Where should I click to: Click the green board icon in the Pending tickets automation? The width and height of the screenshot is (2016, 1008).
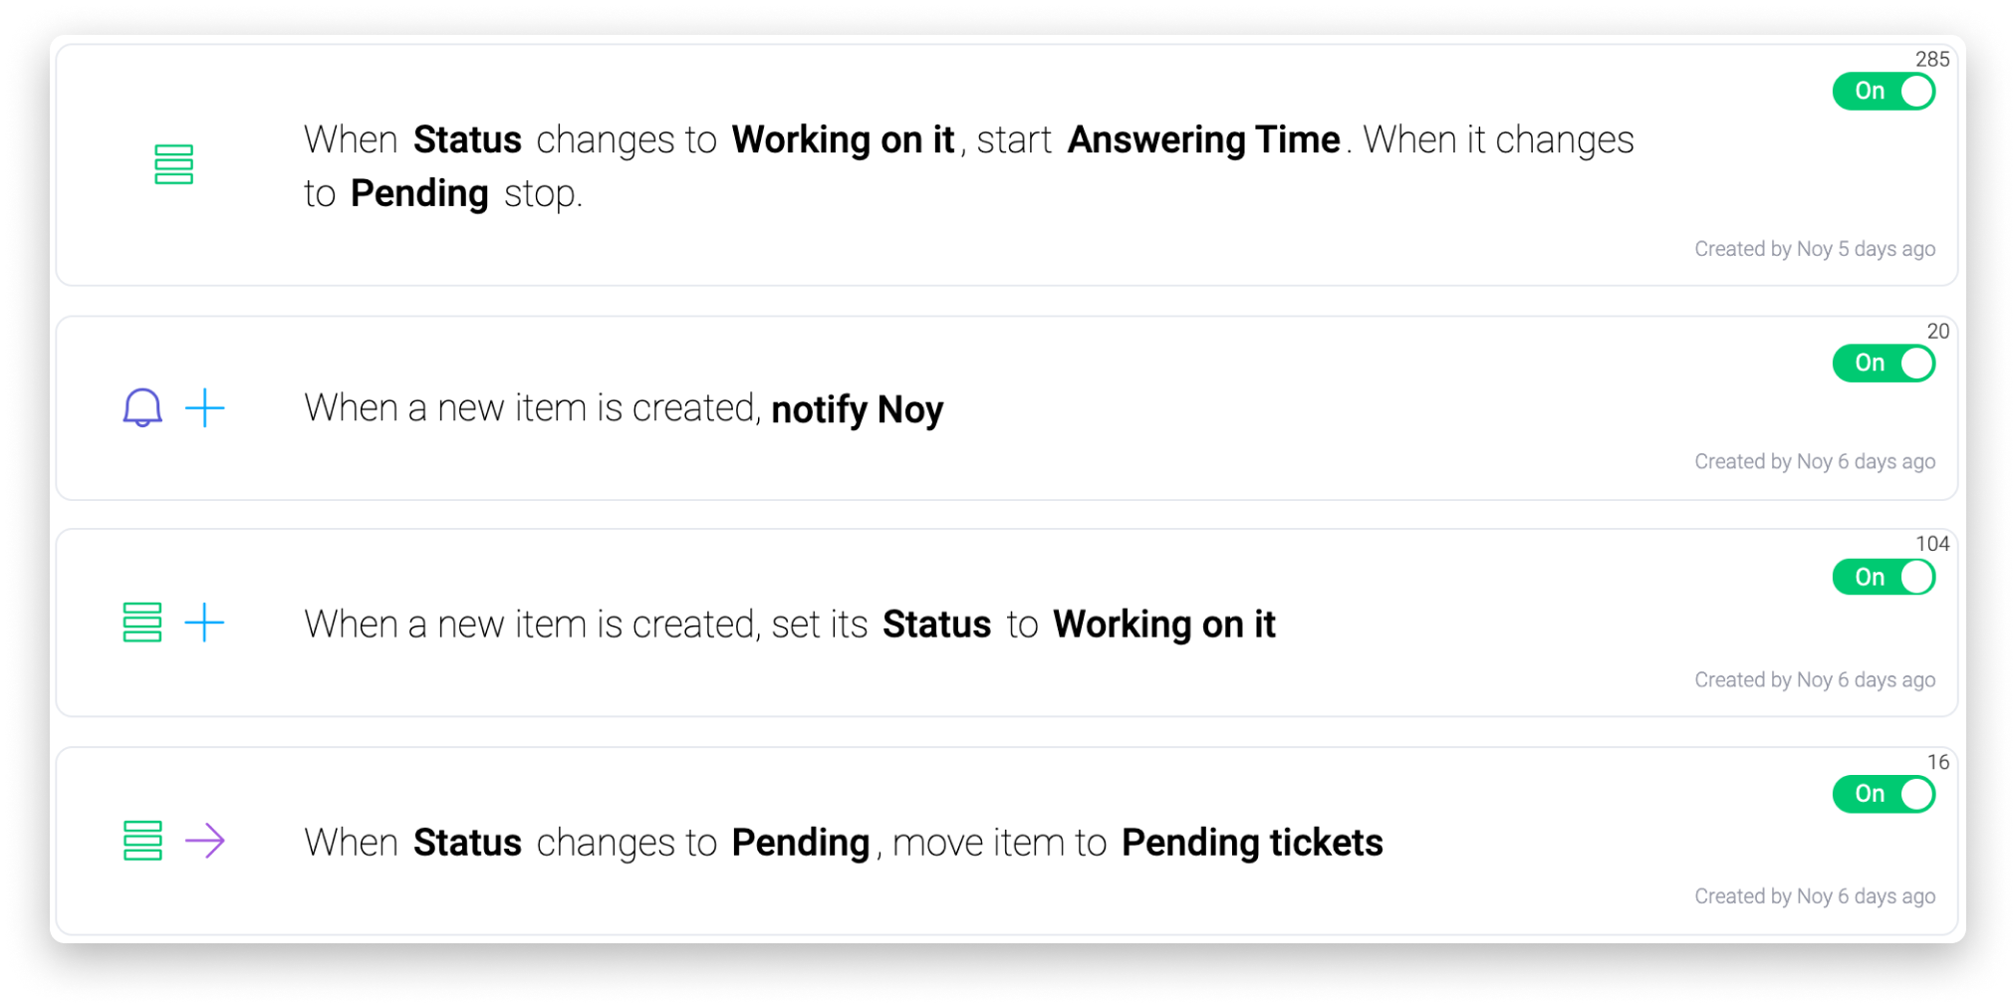pyautogui.click(x=142, y=841)
